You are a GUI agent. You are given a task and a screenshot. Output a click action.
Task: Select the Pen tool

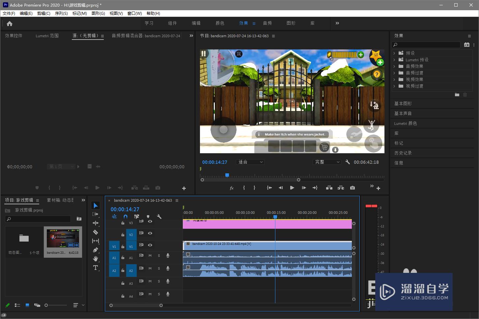[96, 250]
